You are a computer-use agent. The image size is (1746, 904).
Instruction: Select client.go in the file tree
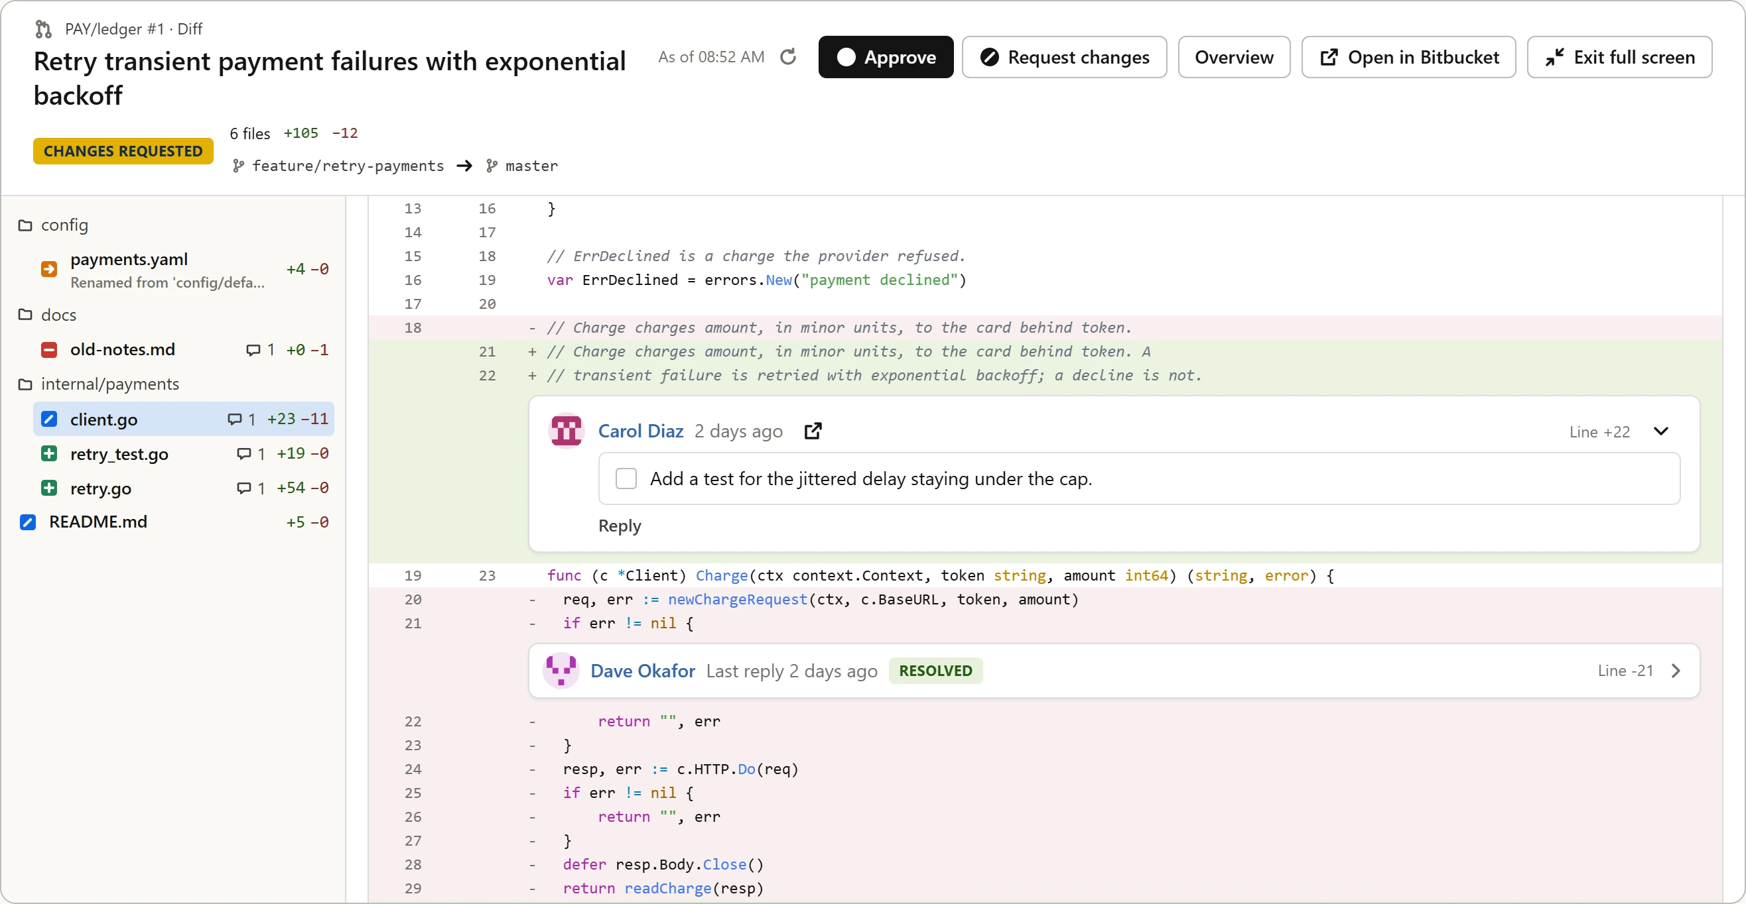point(183,419)
